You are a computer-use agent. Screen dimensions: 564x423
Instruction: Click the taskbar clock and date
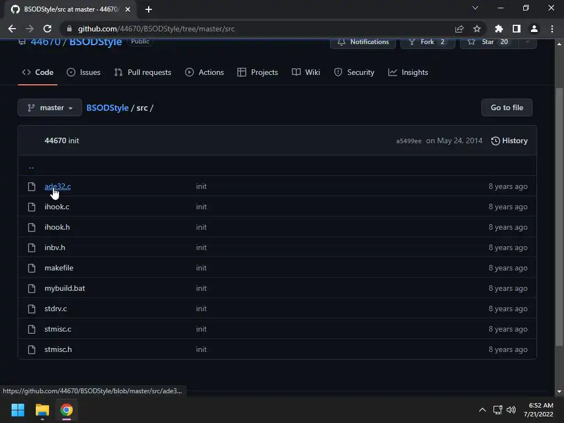pyautogui.click(x=539, y=410)
